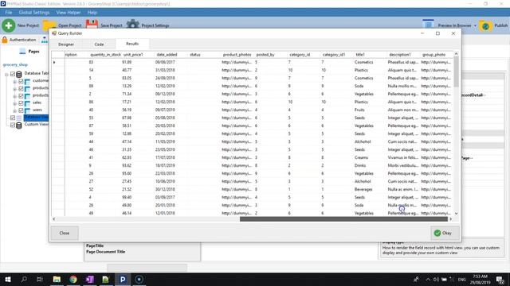Open the Windows Start menu
The height and width of the screenshot is (286, 510).
[x=8, y=279]
